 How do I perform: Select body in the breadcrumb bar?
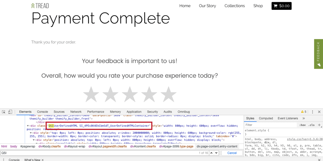click(x=14, y=147)
